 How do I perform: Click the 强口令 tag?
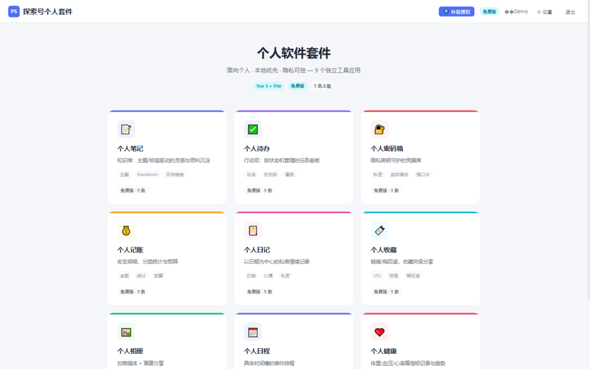(423, 175)
